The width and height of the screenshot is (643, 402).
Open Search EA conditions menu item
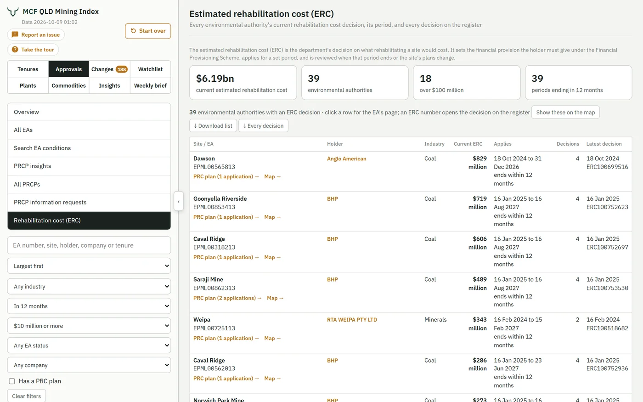click(x=89, y=148)
